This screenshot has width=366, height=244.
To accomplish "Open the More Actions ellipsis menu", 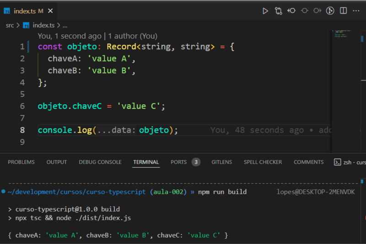I will click(x=356, y=11).
